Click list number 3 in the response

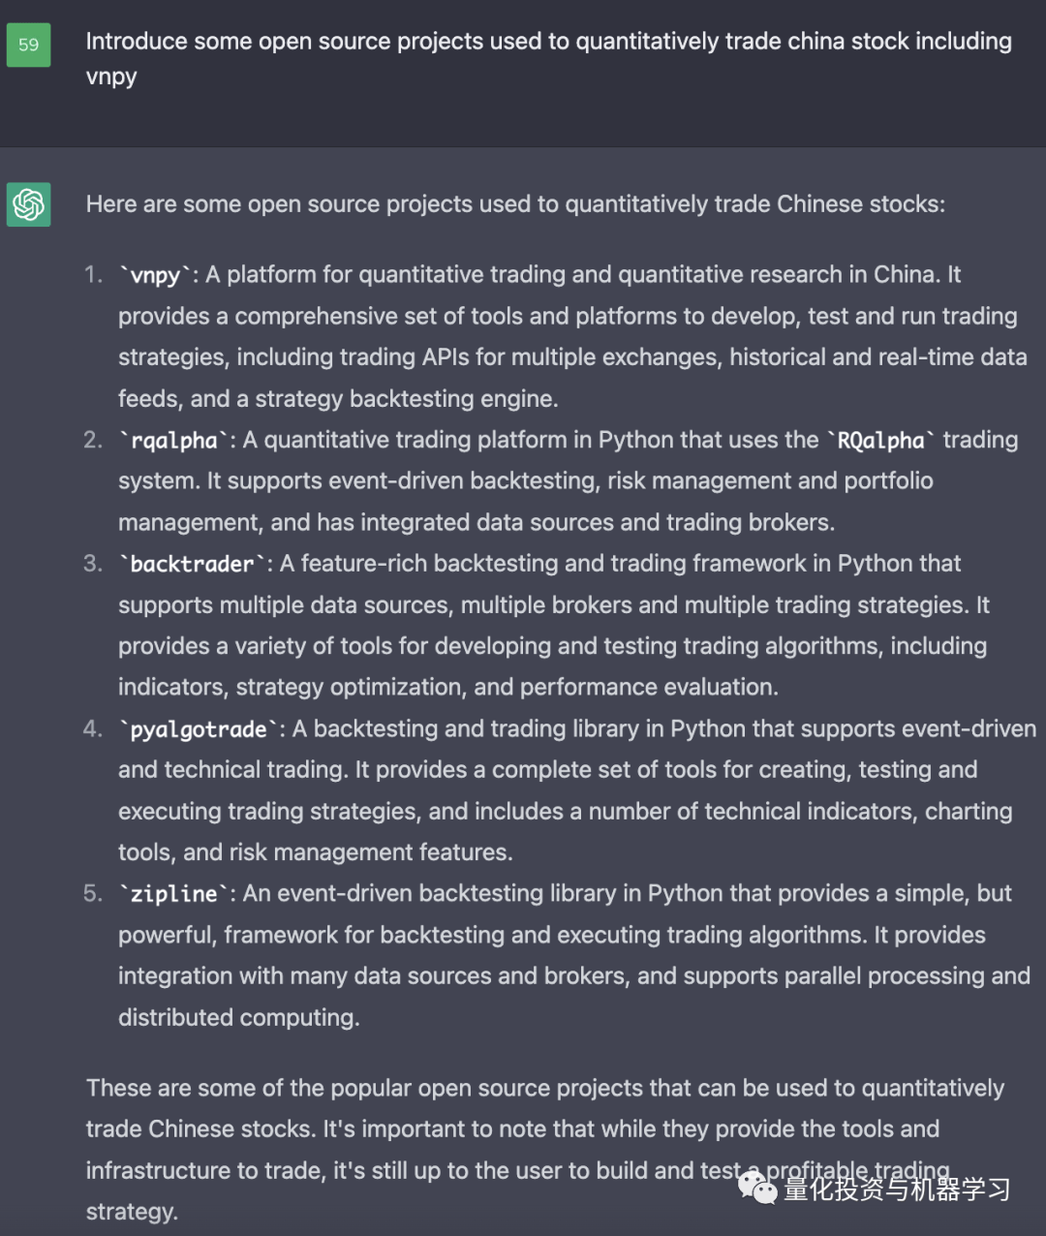(x=93, y=564)
